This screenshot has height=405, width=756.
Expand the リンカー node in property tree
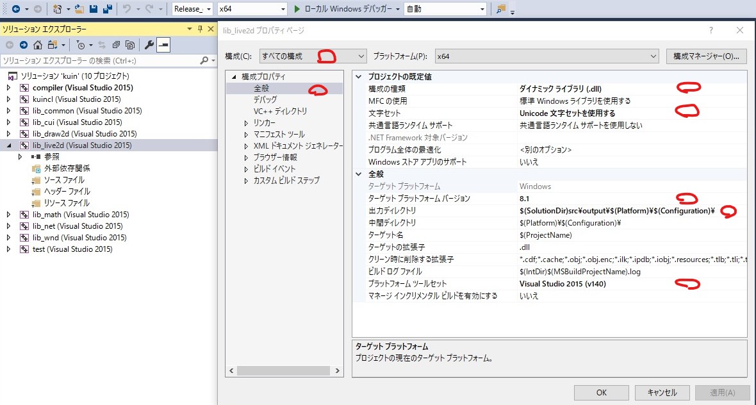[x=247, y=123]
